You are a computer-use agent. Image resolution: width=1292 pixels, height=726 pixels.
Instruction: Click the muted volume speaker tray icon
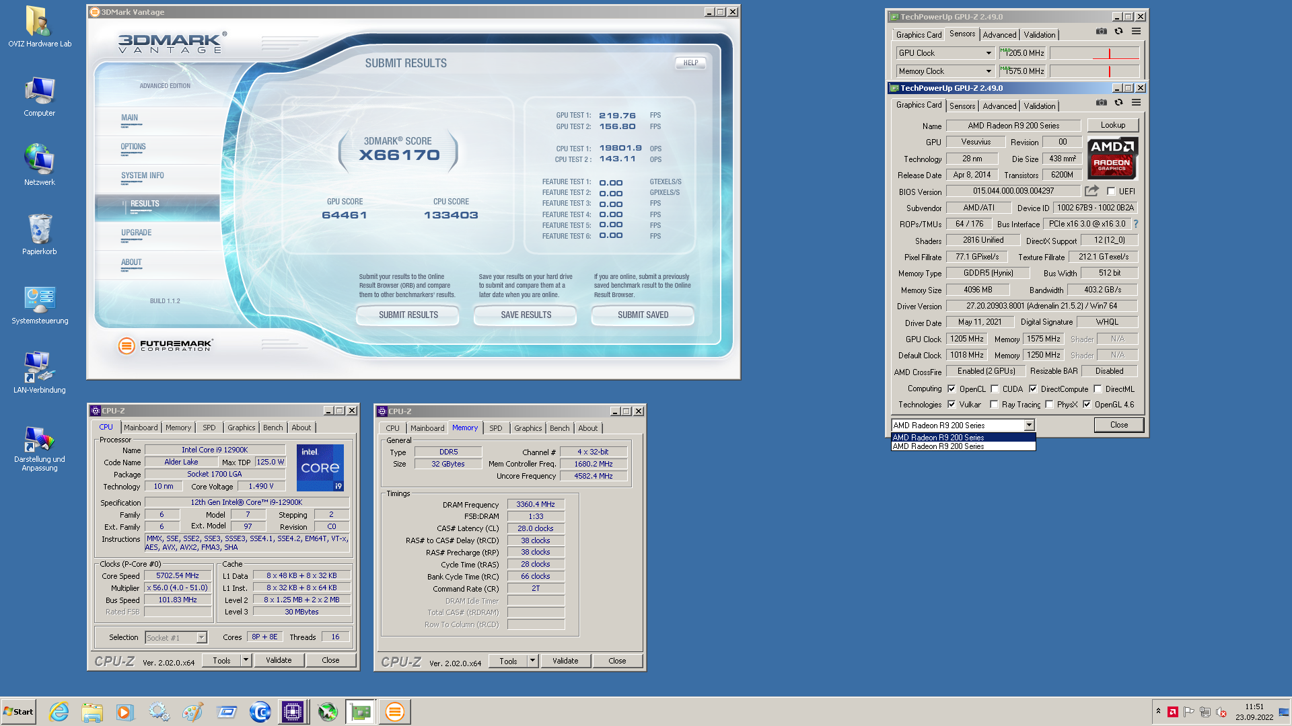click(x=1221, y=712)
